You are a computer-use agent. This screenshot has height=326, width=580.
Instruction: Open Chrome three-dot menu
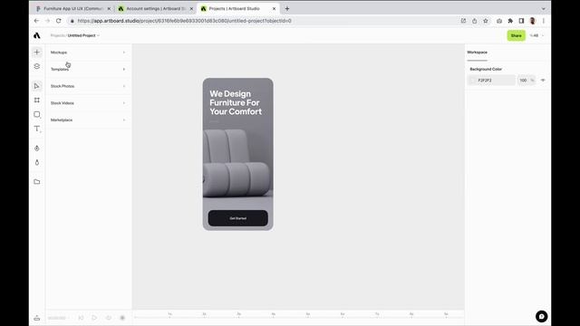544,21
